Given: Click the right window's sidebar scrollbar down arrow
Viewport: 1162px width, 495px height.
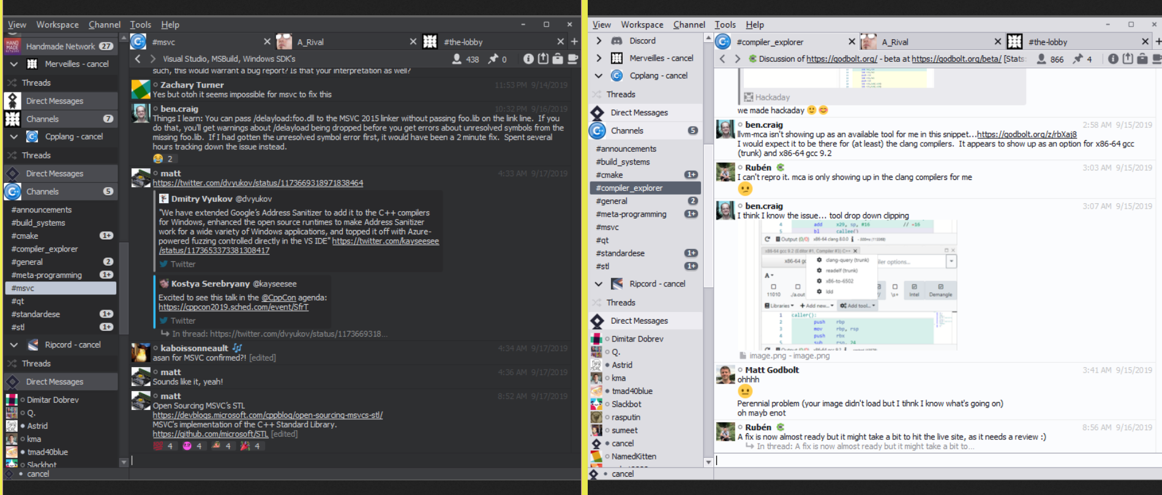Looking at the screenshot, I should (708, 462).
